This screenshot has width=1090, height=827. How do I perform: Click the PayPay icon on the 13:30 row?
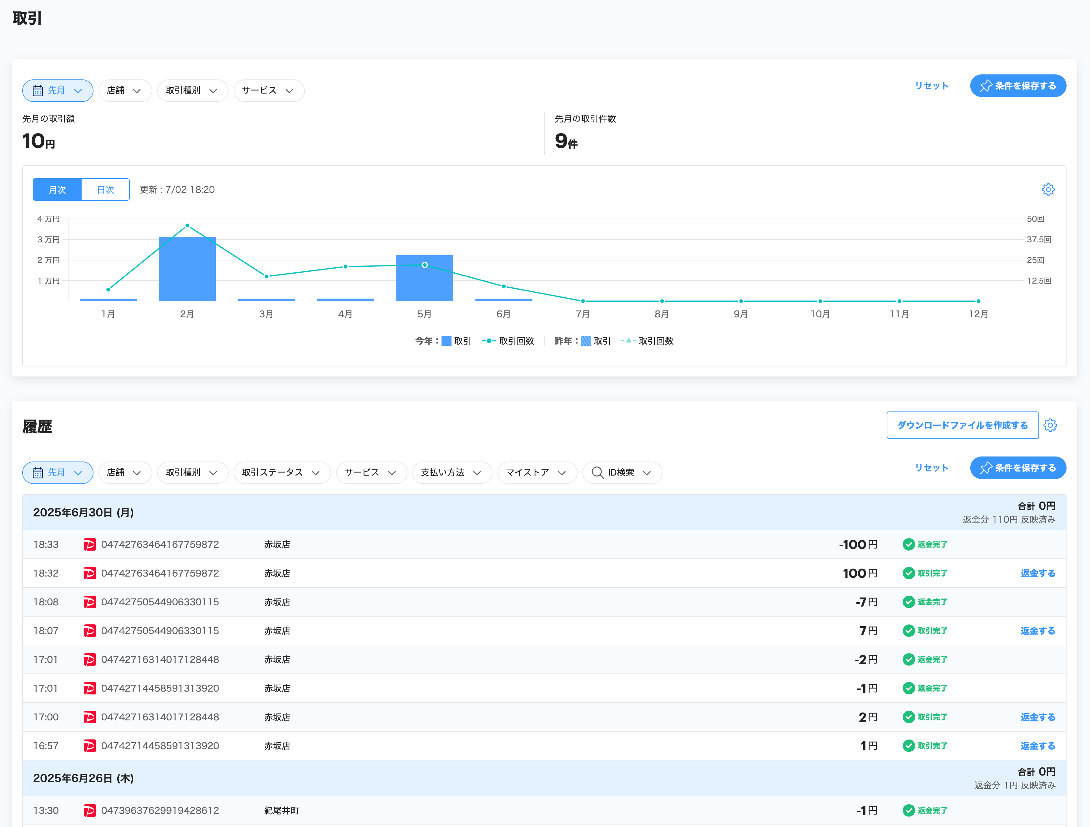(x=90, y=810)
